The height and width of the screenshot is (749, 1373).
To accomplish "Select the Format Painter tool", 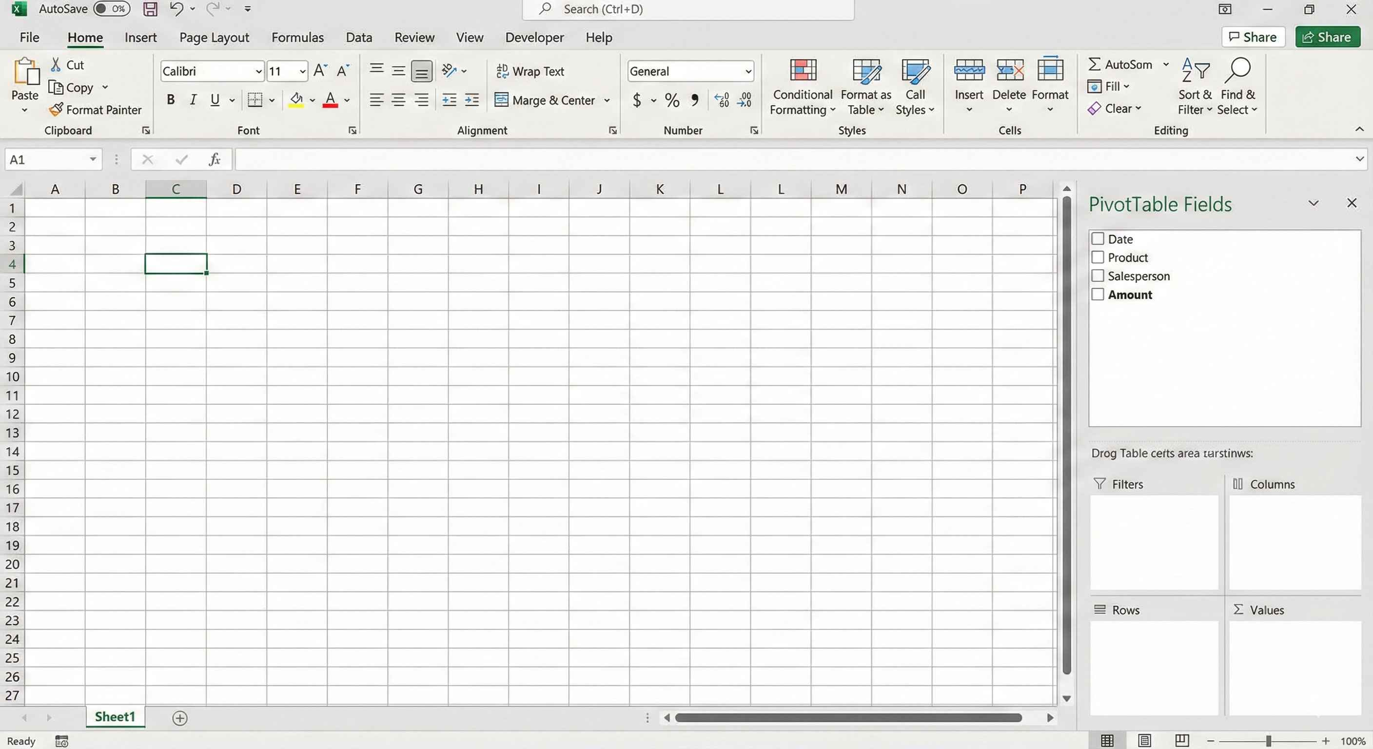I will (96, 110).
